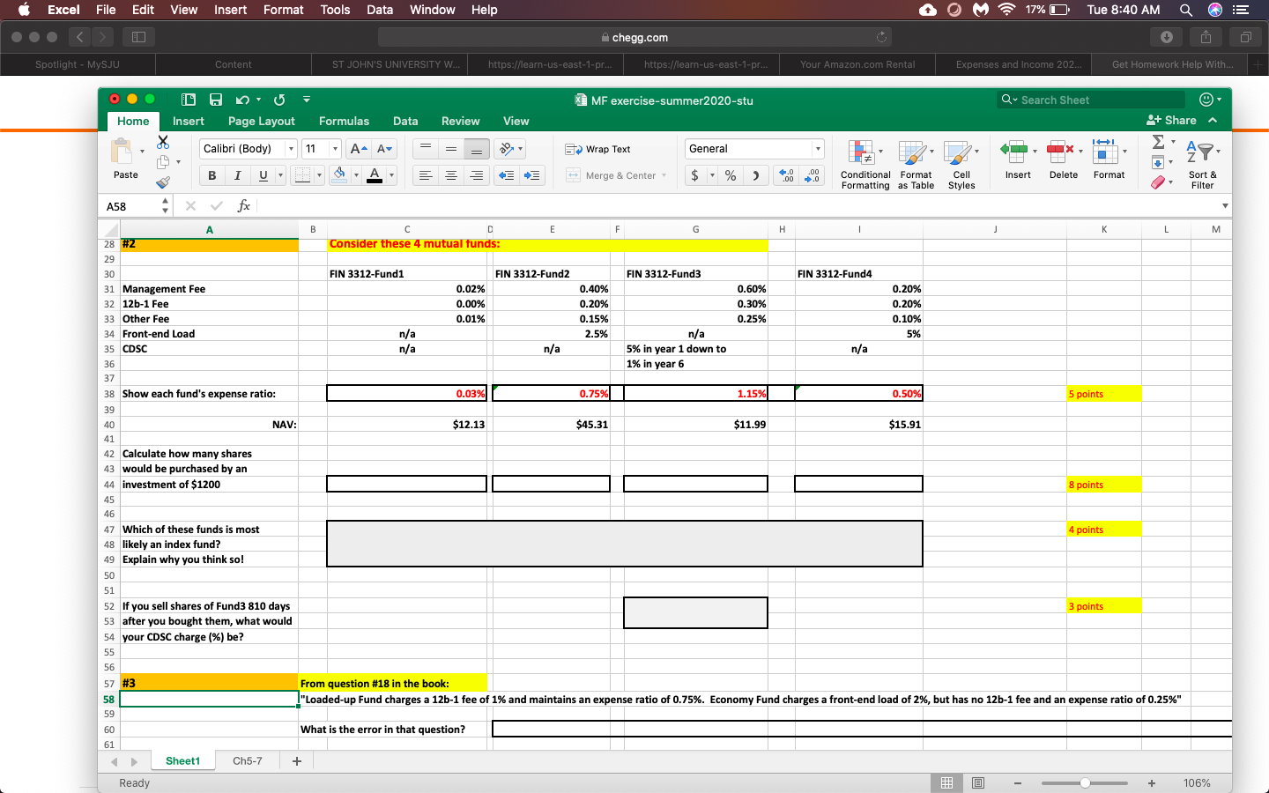1269x793 pixels.
Task: Open the font name dropdown Calibri (Body)
Action: (291, 149)
